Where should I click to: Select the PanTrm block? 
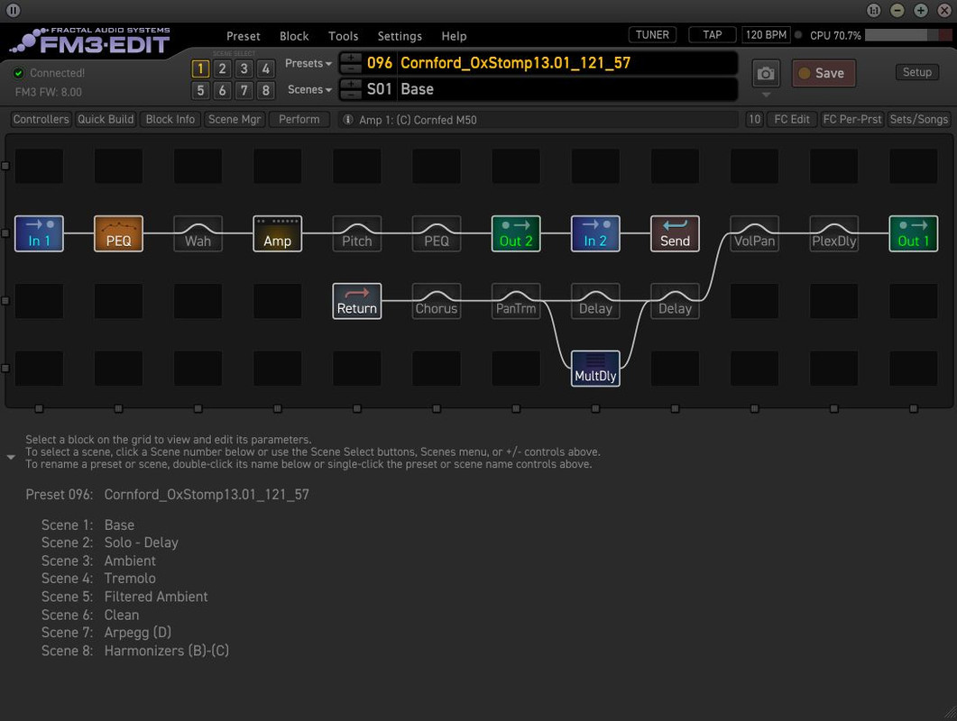coord(516,301)
